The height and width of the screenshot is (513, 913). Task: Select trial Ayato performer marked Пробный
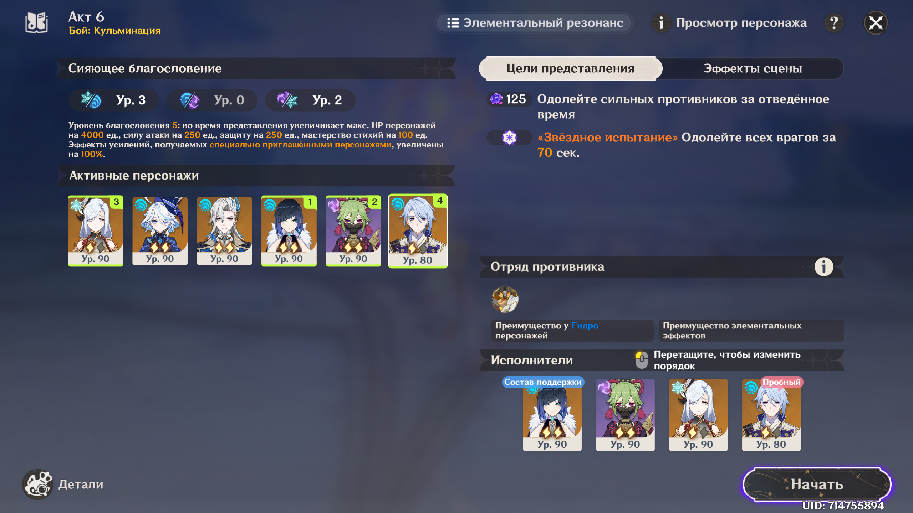[771, 415]
